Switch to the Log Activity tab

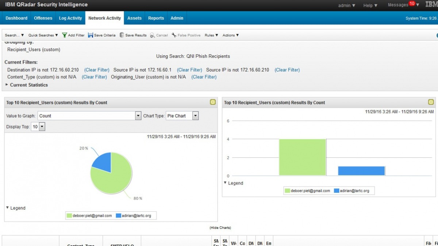(x=70, y=18)
